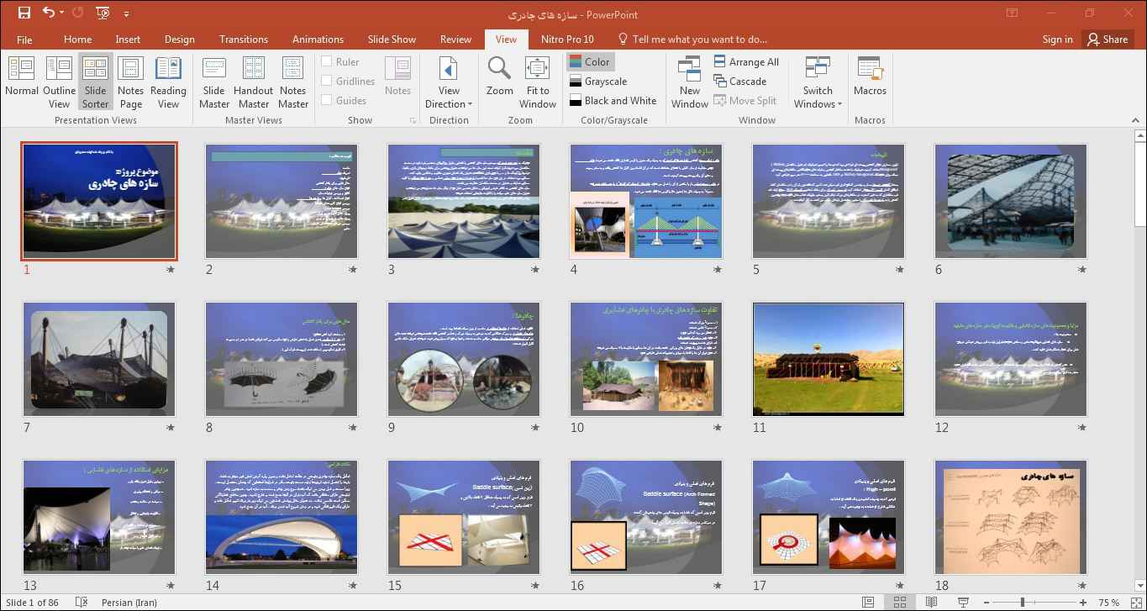
Task: Open the Transitions tab
Action: pos(243,39)
